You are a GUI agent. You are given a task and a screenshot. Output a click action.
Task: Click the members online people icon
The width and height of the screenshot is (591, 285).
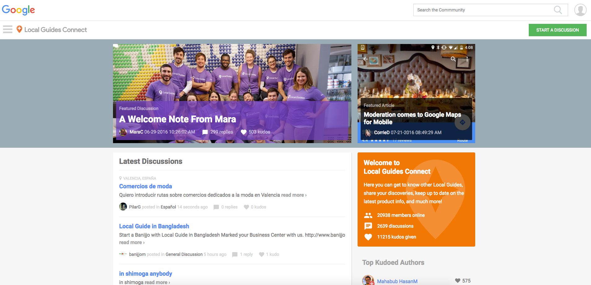point(368,215)
